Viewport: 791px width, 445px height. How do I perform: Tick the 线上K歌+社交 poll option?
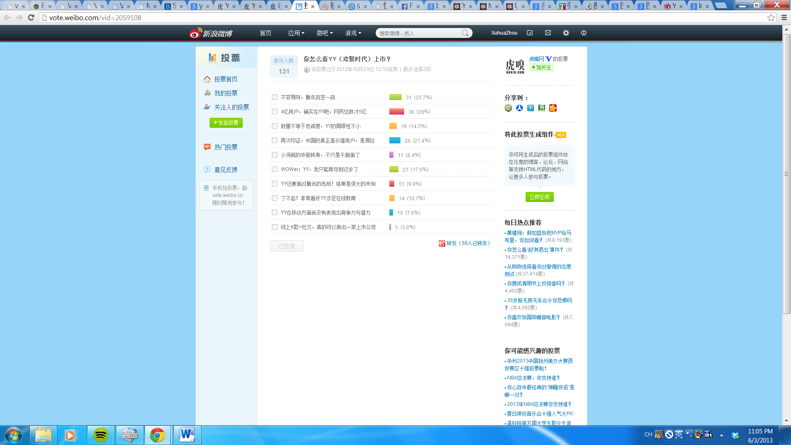(274, 227)
